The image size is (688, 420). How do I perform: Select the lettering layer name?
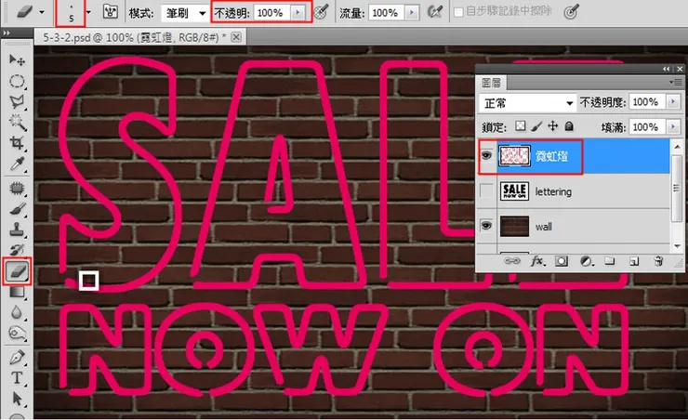(553, 191)
